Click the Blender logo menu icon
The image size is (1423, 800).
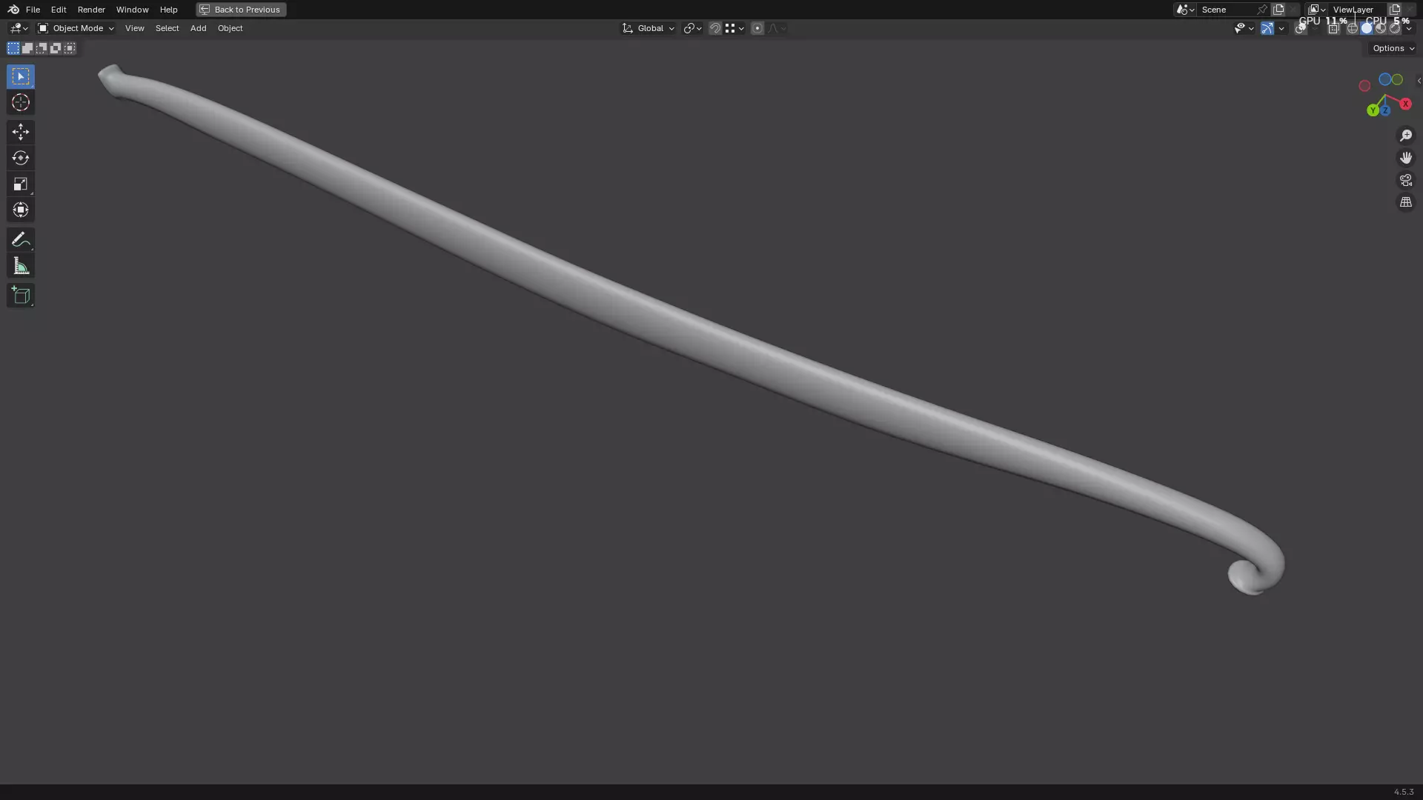tap(13, 10)
